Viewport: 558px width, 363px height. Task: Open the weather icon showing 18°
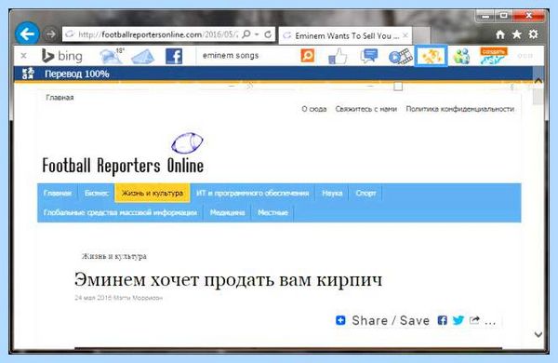112,56
